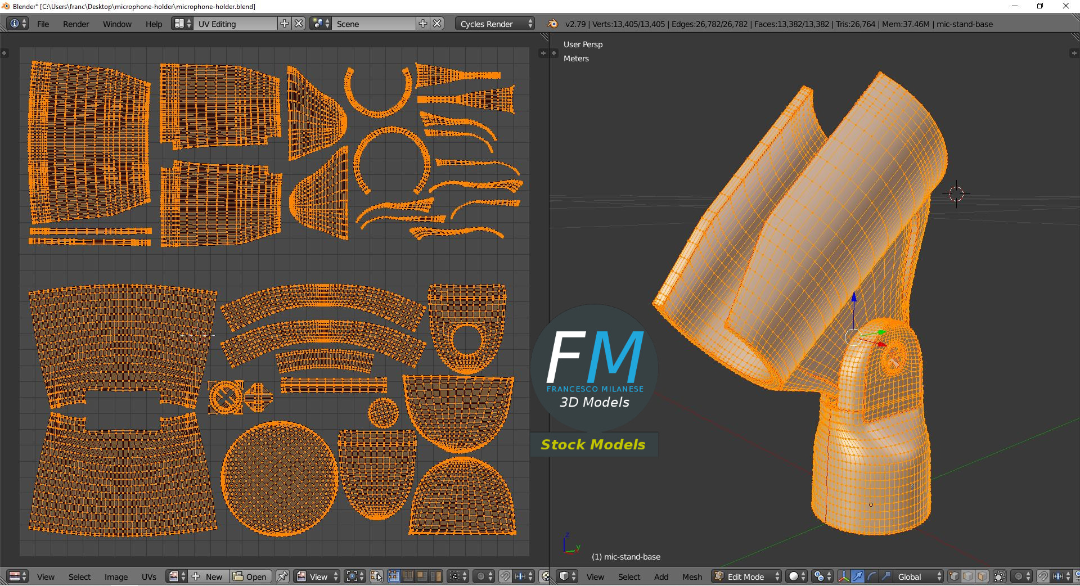This screenshot has height=586, width=1080.
Task: Browse screen layouts with the layout icon
Action: pos(182,24)
